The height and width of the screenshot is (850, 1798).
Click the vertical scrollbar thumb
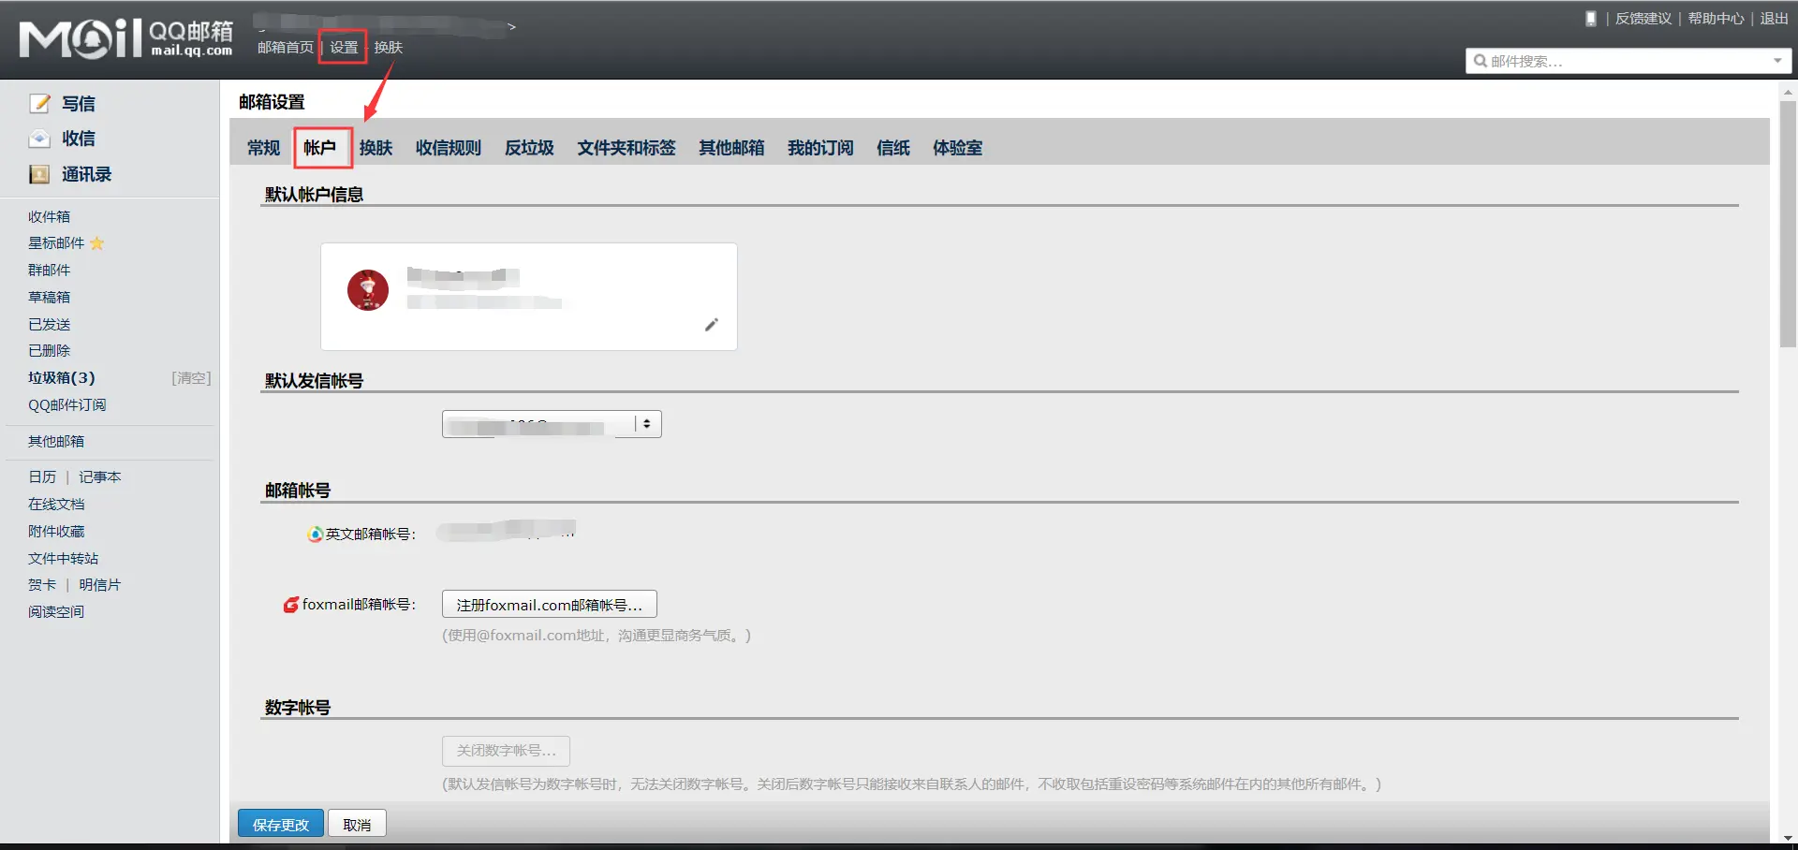1789,224
